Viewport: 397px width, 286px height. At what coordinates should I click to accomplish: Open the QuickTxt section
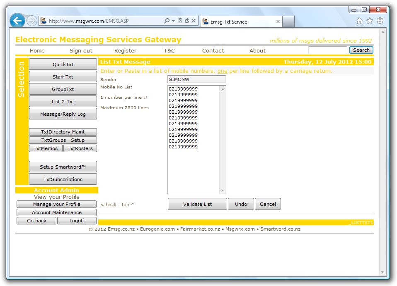pyautogui.click(x=63, y=64)
